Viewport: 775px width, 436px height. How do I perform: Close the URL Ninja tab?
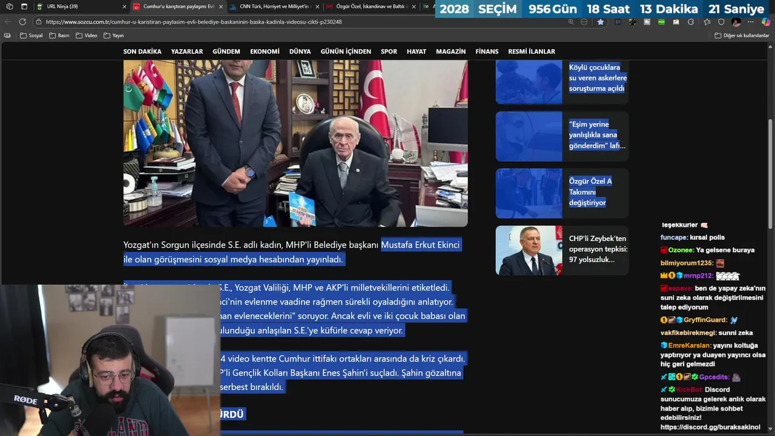pyautogui.click(x=124, y=7)
